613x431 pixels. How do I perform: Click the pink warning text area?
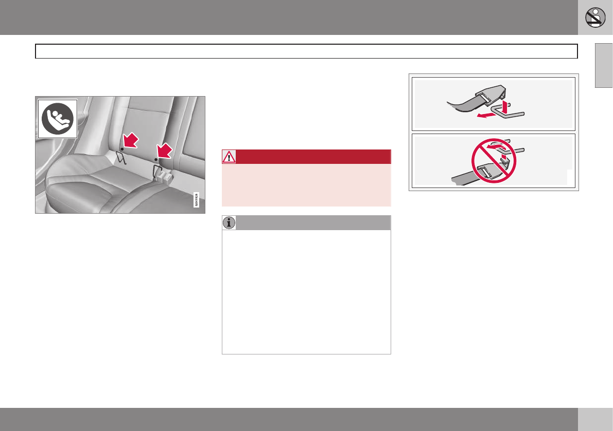coord(307,185)
